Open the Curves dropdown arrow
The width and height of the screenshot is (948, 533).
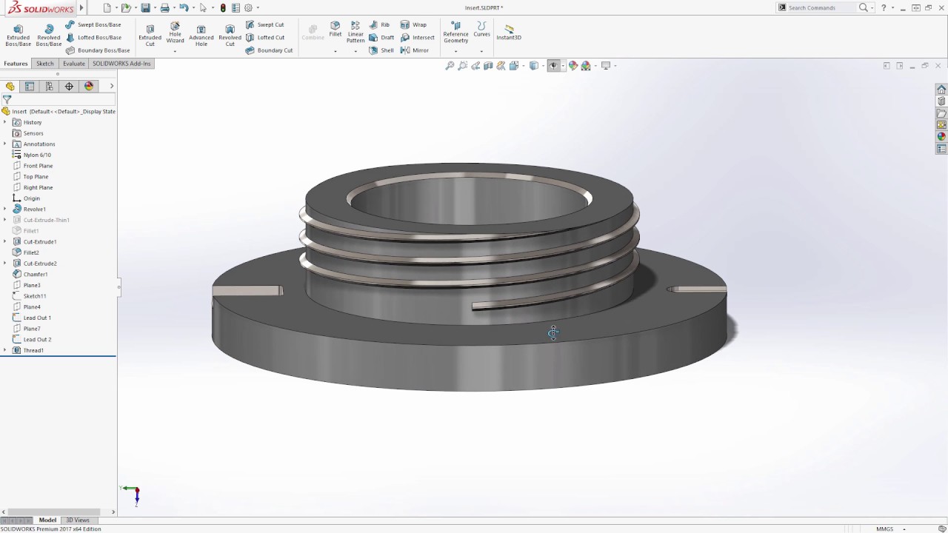tap(481, 51)
